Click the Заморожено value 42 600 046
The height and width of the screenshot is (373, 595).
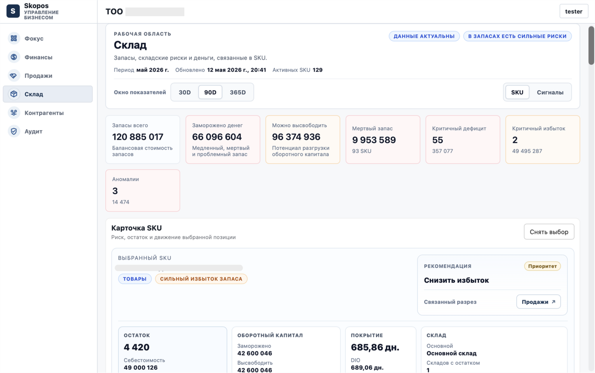pos(255,353)
